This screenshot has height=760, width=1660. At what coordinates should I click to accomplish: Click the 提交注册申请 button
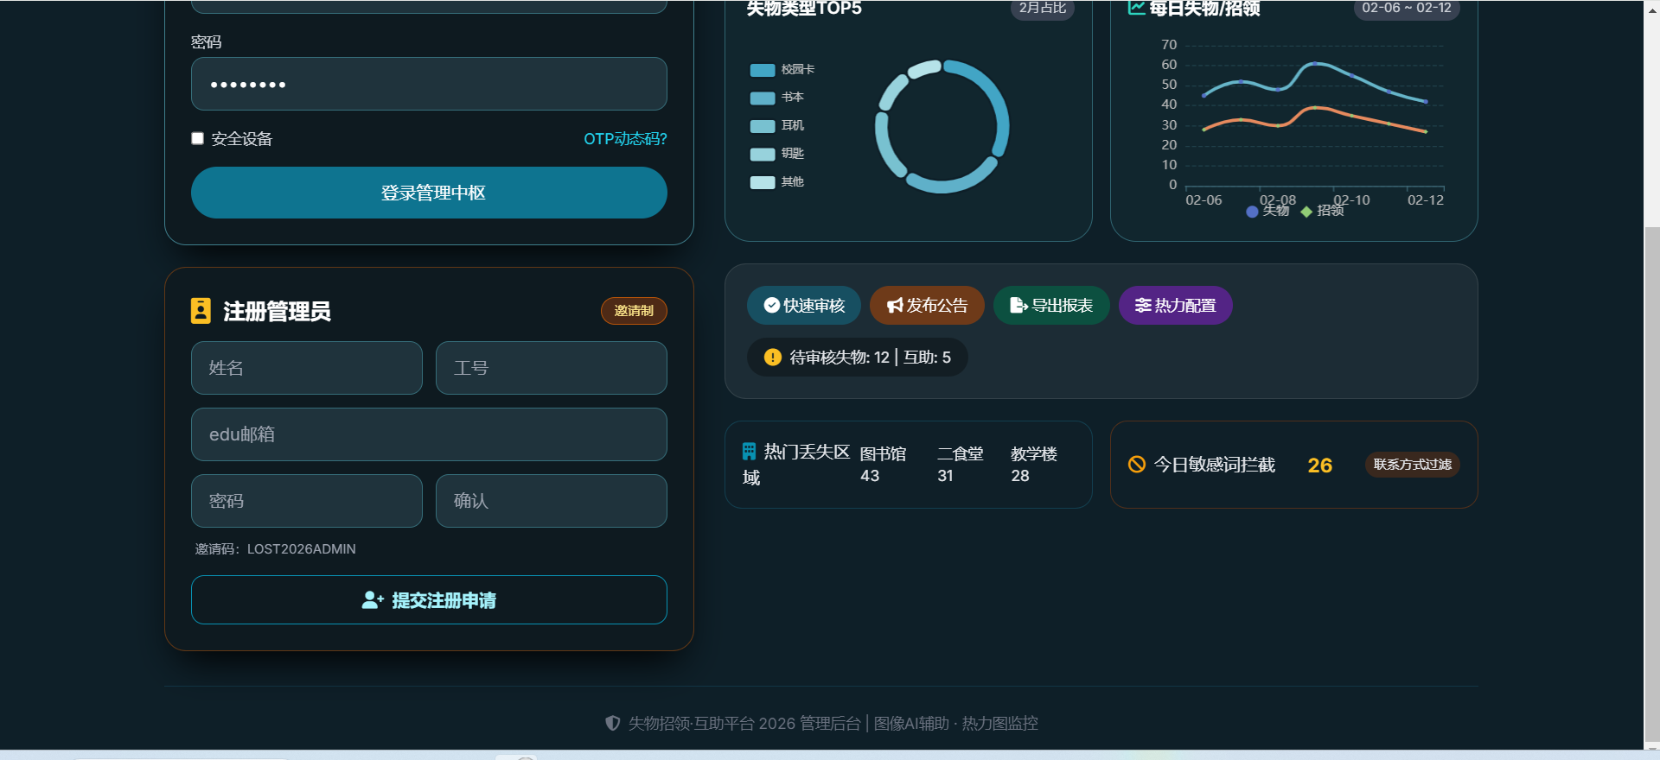(429, 599)
